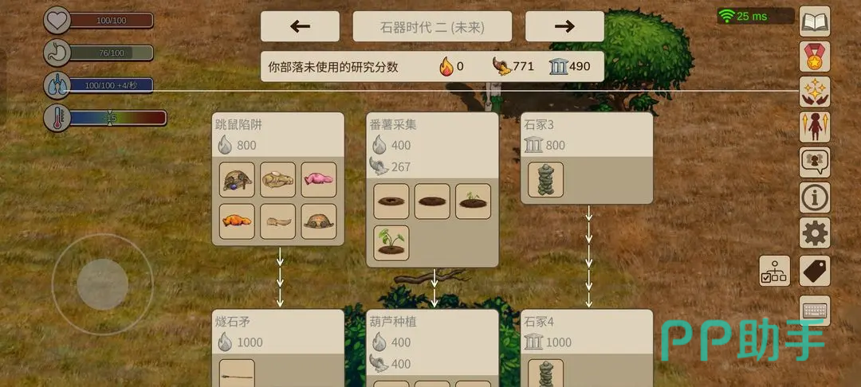Open the book encyclopedia icon
This screenshot has width=861, height=387.
pyautogui.click(x=814, y=21)
